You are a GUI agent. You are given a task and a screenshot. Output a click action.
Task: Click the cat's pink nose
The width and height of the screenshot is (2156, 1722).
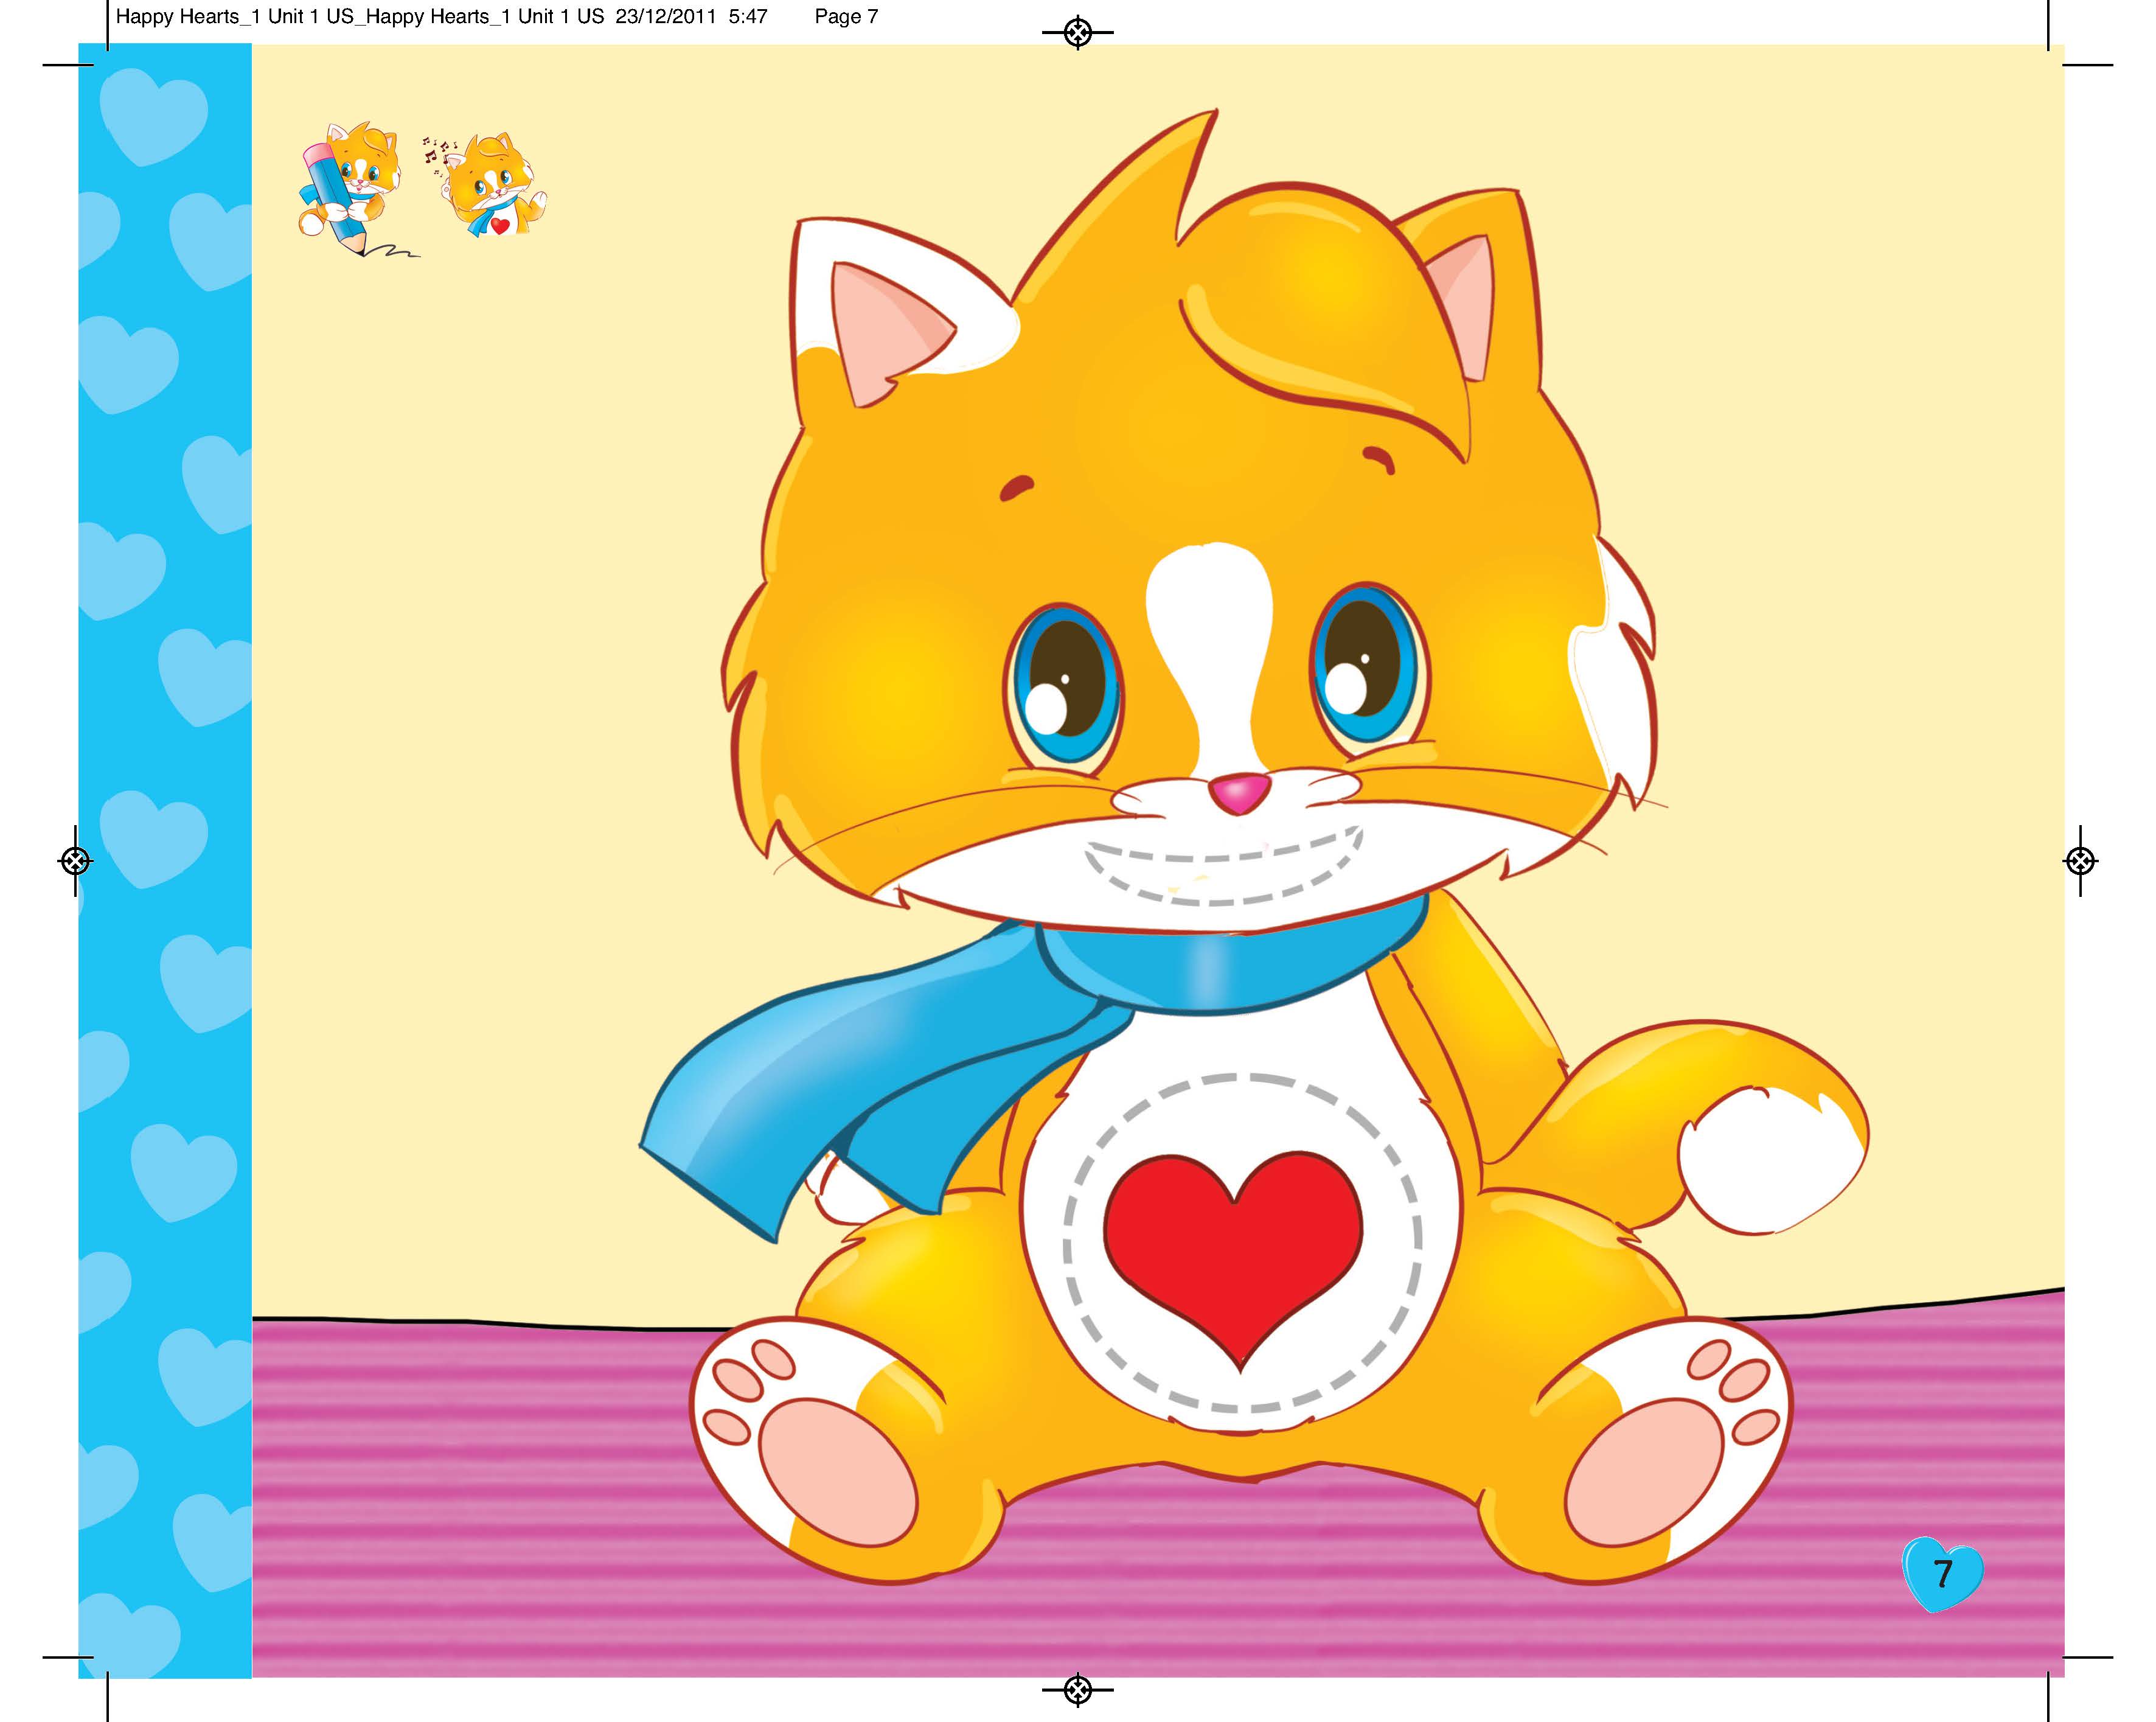[1239, 792]
